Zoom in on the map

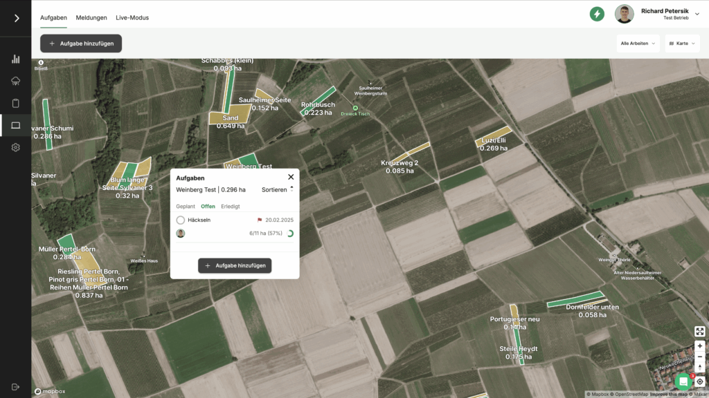coord(699,345)
